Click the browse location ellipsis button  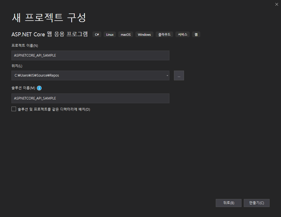[179, 75]
